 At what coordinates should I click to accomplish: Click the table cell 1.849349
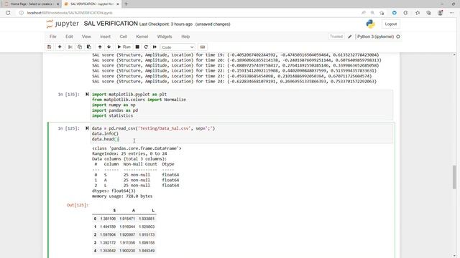click(x=147, y=251)
